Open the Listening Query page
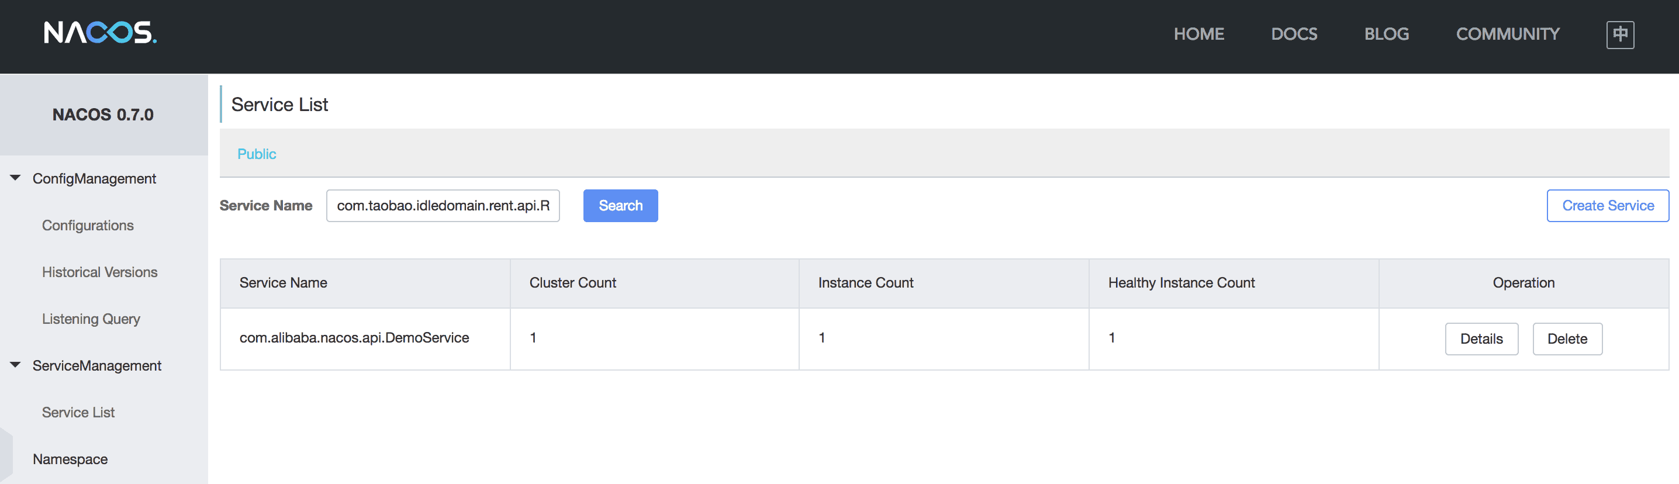The width and height of the screenshot is (1679, 484). click(x=91, y=319)
